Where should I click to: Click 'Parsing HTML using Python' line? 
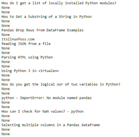[x=27, y=57]
